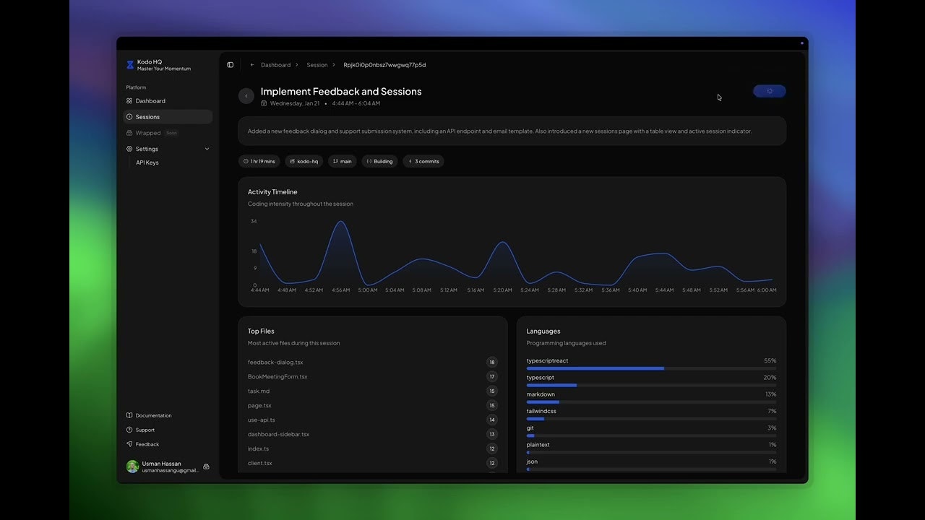Click the git language label
The height and width of the screenshot is (520, 925).
[x=530, y=428]
